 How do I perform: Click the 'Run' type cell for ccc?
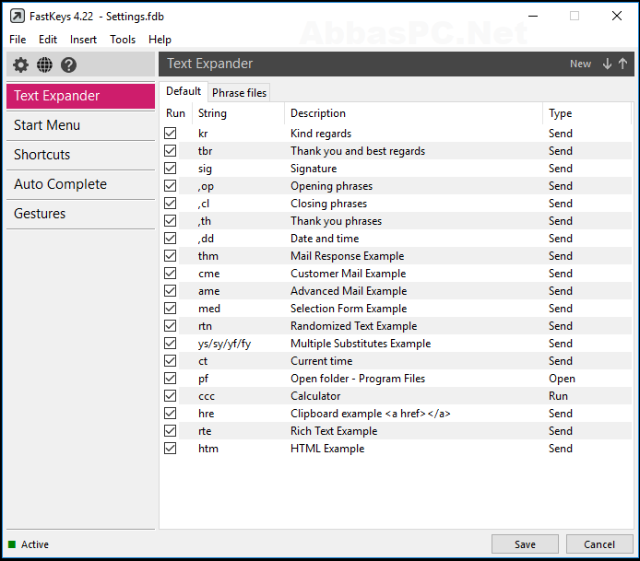(558, 396)
